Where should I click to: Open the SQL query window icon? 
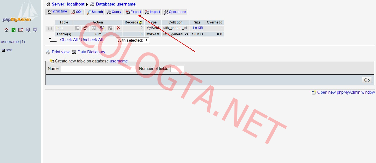[21, 30]
